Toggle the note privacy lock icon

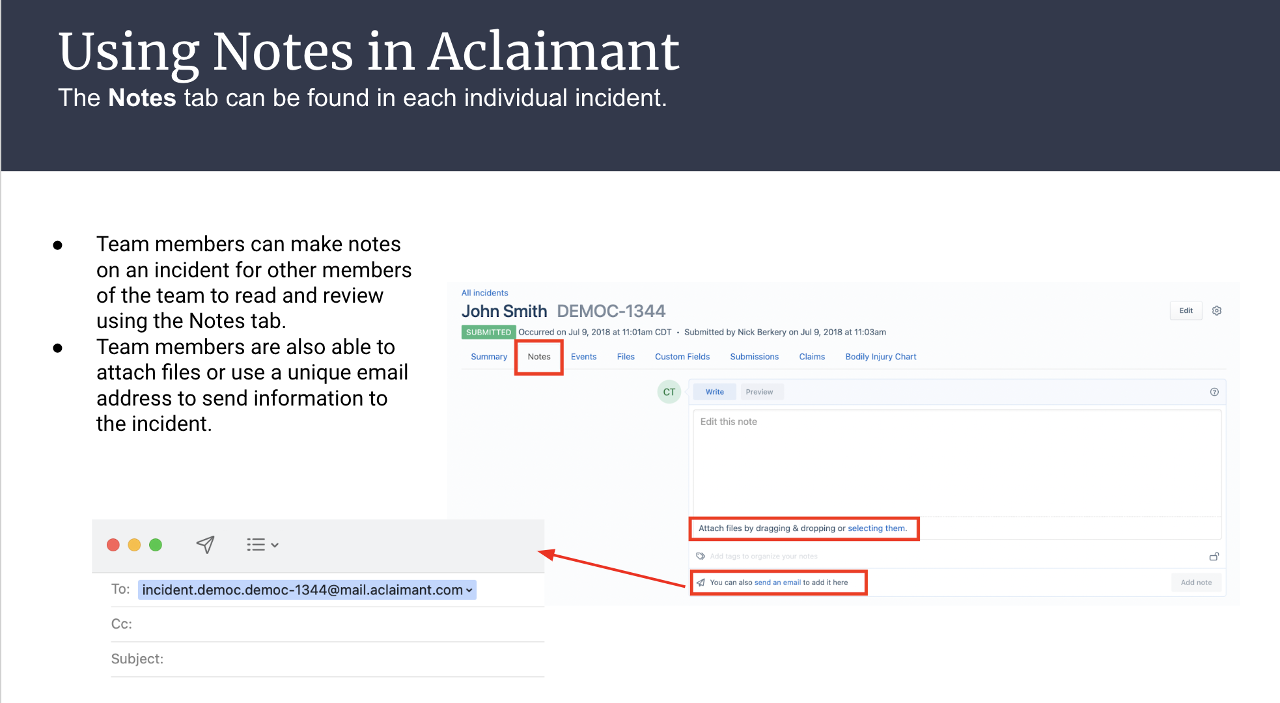tap(1214, 556)
